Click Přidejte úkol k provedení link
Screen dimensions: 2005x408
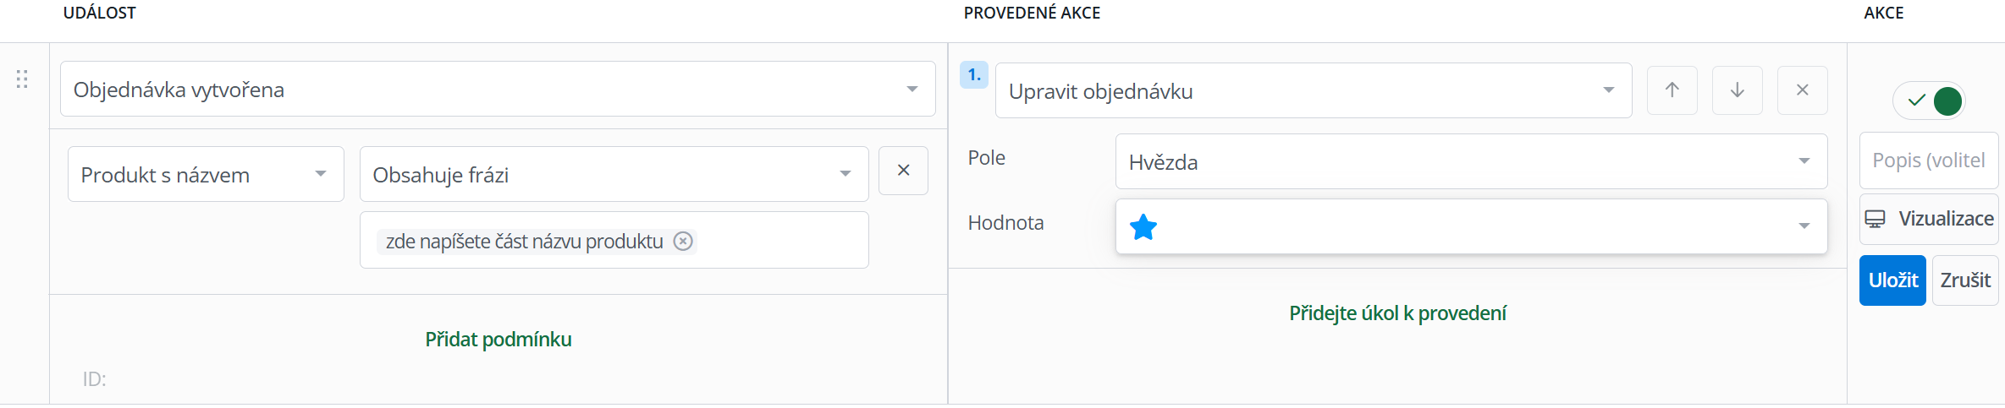(x=1397, y=313)
